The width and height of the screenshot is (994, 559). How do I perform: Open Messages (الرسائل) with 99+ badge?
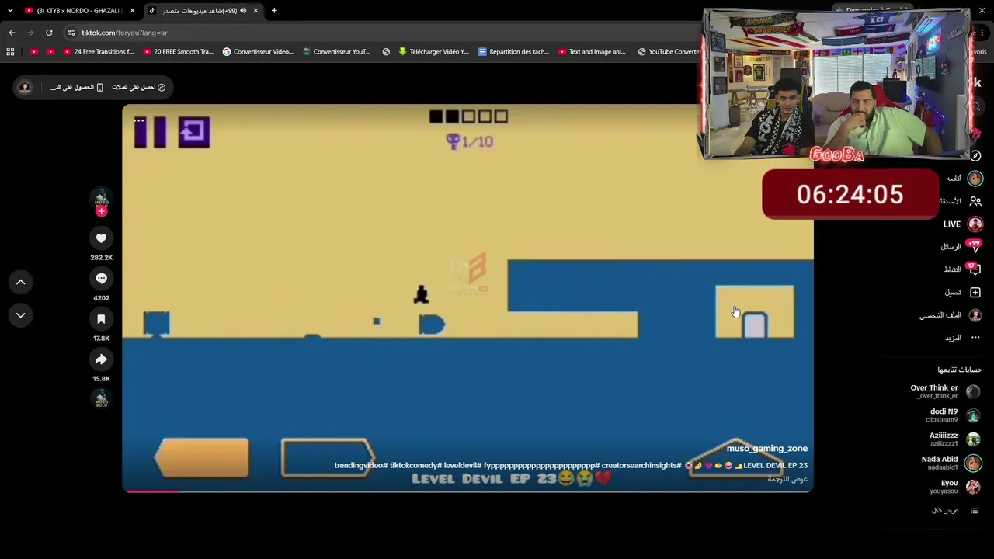click(961, 247)
